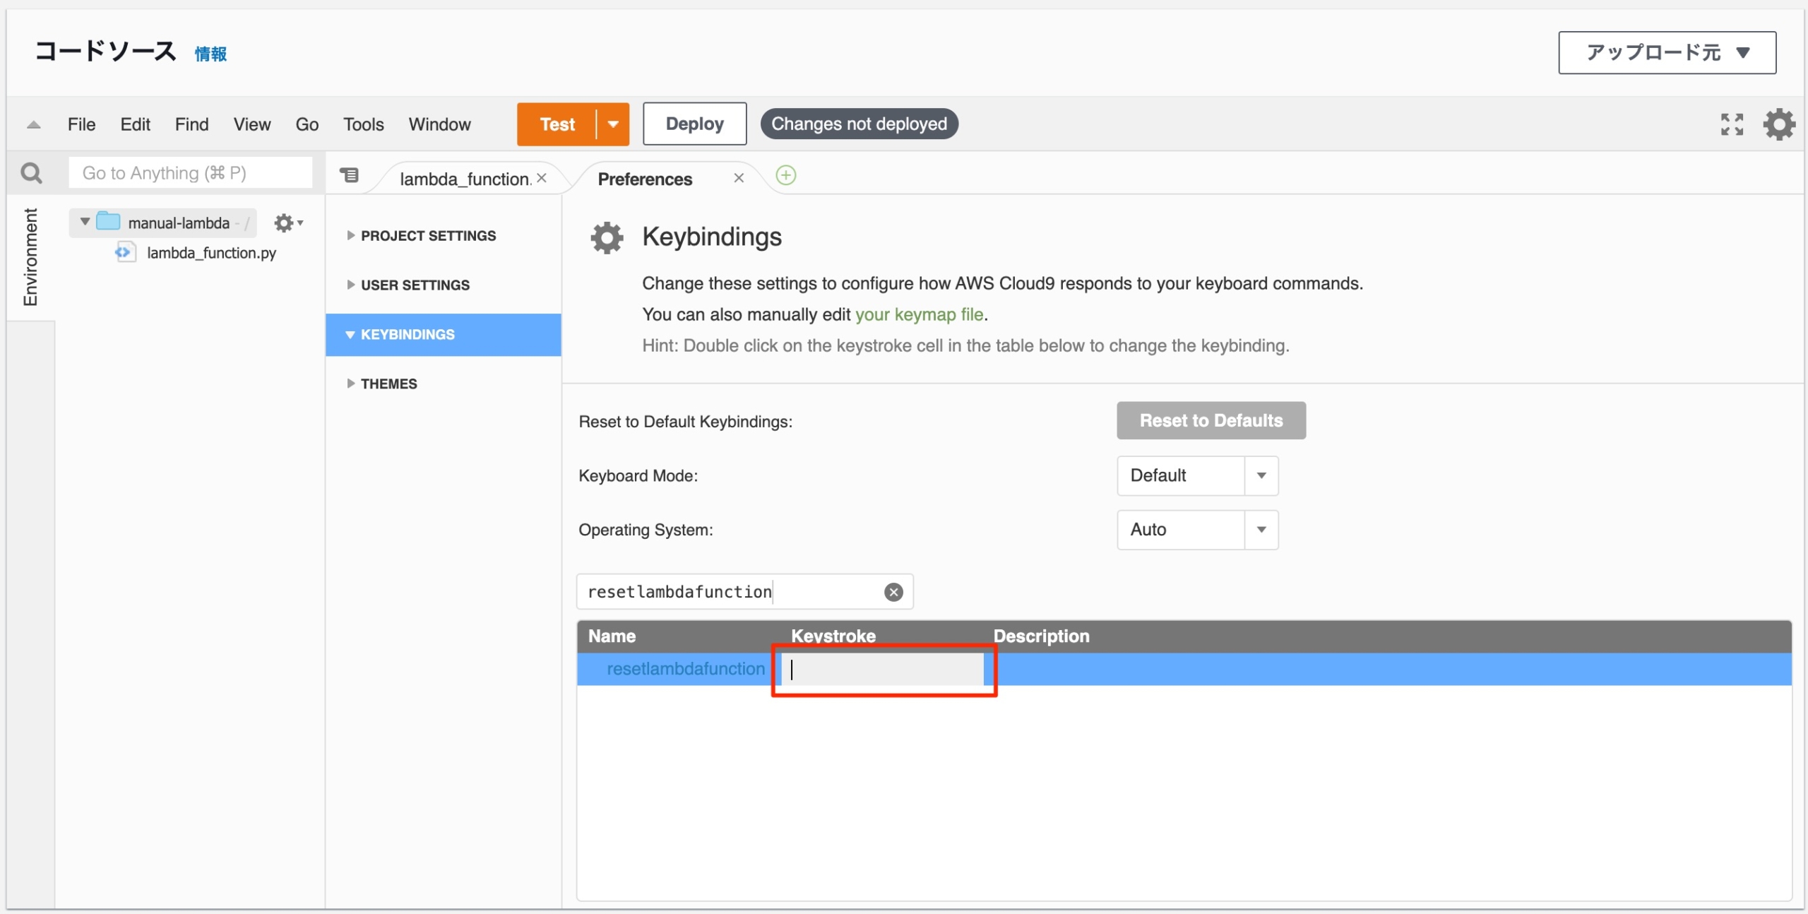Click the tab list icon beside tabs
The width and height of the screenshot is (1808, 914).
(x=349, y=175)
